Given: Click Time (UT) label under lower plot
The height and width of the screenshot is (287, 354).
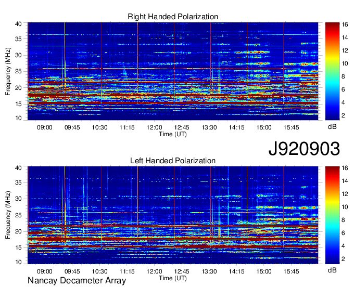Looking at the screenshot, I should tap(173, 278).
